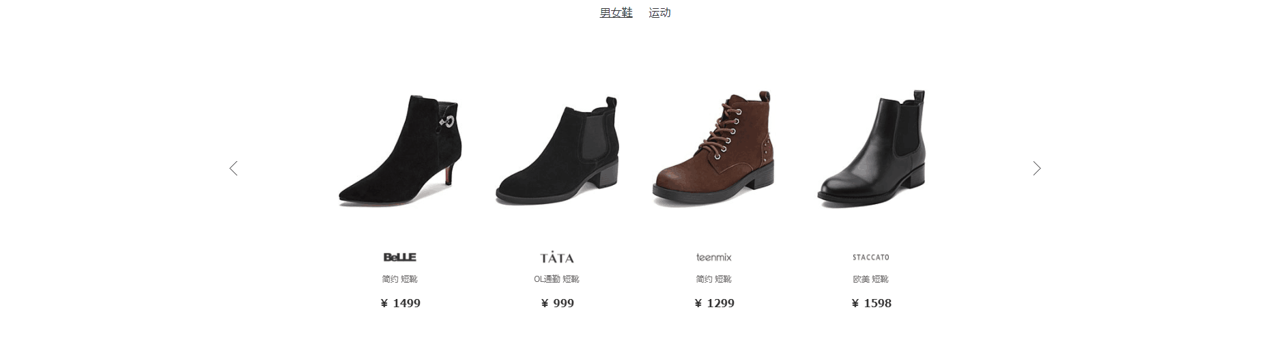Open the STACCATO brand logo
Image resolution: width=1269 pixels, height=355 pixels.
click(x=871, y=257)
